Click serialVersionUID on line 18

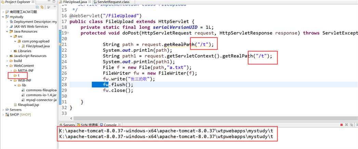(x=175, y=27)
